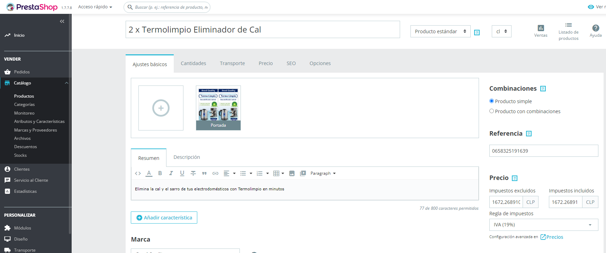The image size is (606, 253).
Task: Open the IVA (19%) tax rule dropdown
Action: 544,225
